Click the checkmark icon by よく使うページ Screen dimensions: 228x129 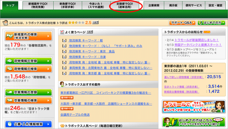tap(62, 32)
